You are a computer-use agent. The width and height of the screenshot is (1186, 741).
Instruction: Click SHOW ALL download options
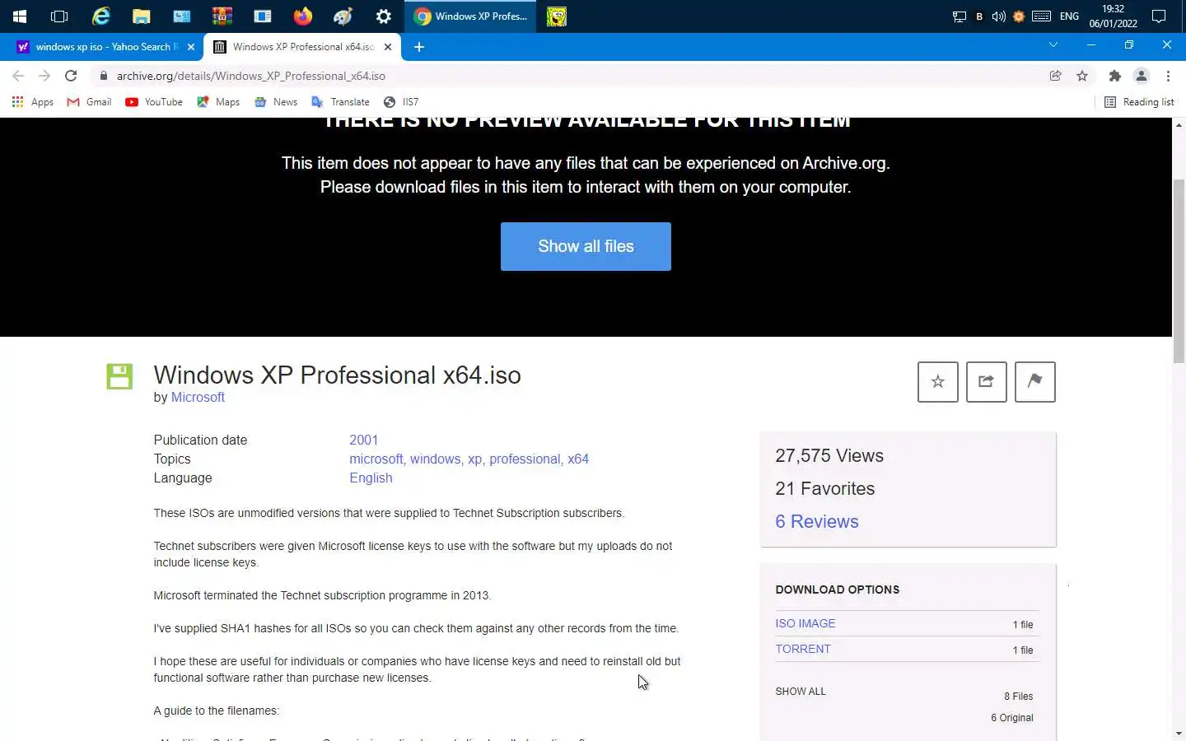tap(801, 692)
